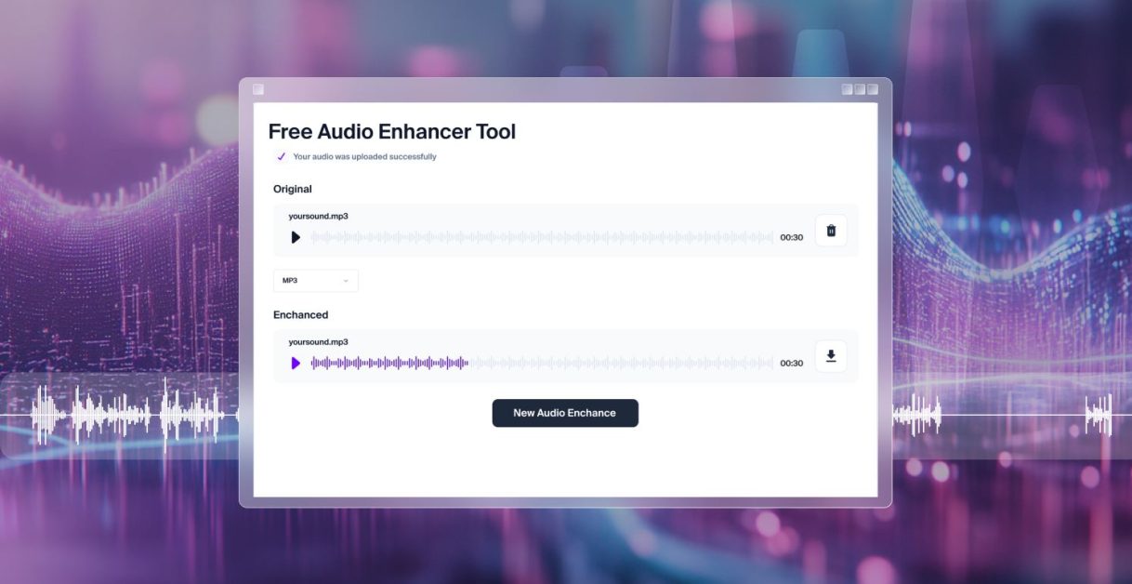This screenshot has height=584, width=1132.
Task: Click the 'Your audio was uploaded successfully' message
Action: coord(364,157)
